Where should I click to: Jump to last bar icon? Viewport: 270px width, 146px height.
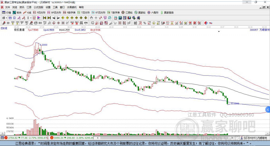click(49, 18)
